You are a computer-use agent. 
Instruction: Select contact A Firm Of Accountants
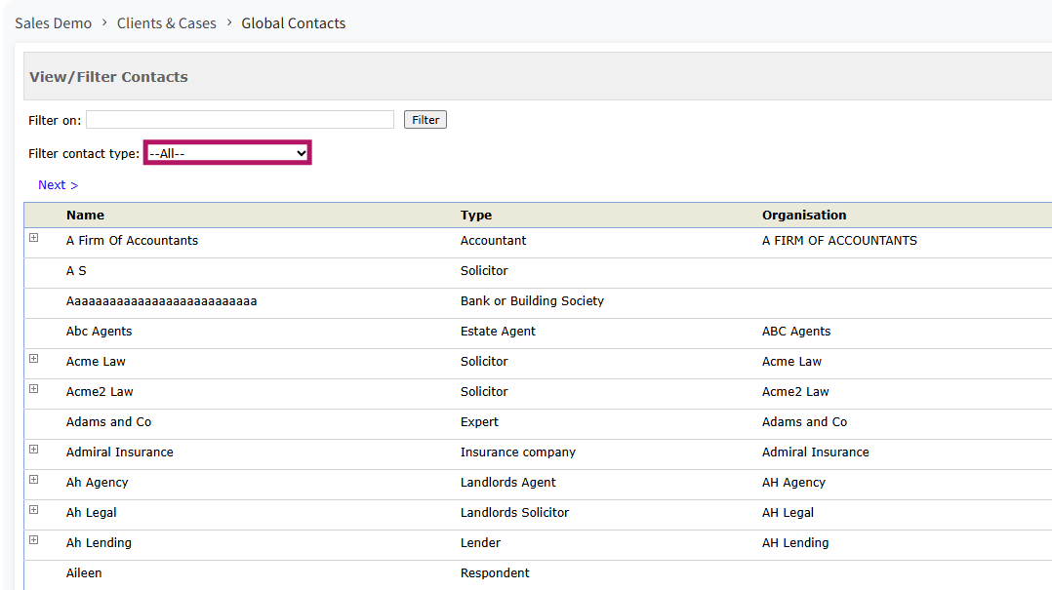[x=132, y=240]
